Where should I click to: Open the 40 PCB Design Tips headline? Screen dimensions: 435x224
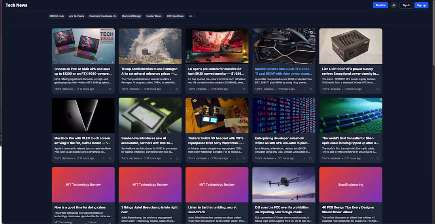tap(348, 210)
